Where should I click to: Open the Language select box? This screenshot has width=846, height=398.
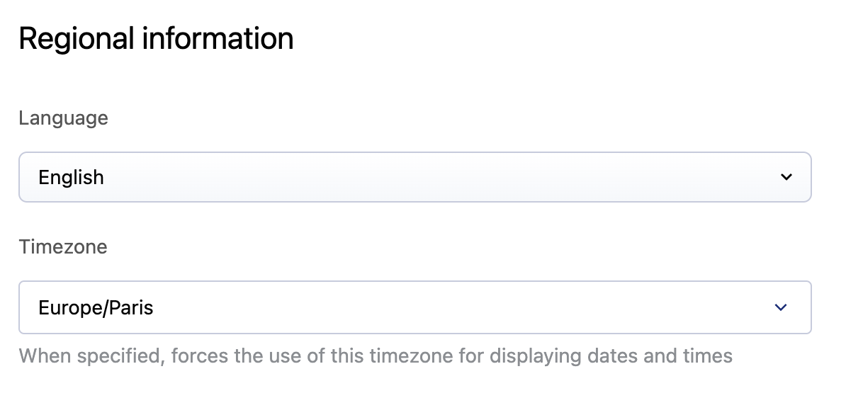tap(414, 177)
